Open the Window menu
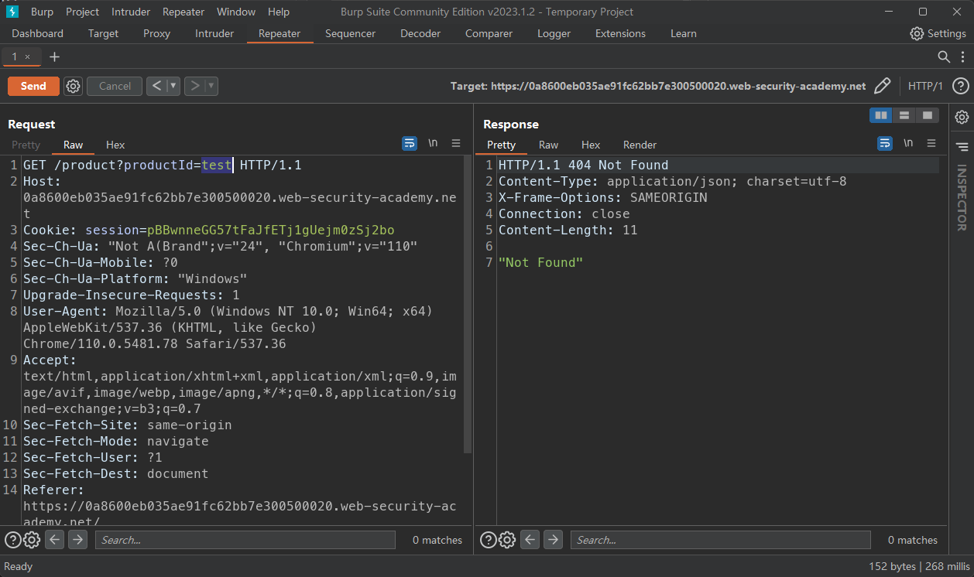The width and height of the screenshot is (974, 577). (x=236, y=12)
